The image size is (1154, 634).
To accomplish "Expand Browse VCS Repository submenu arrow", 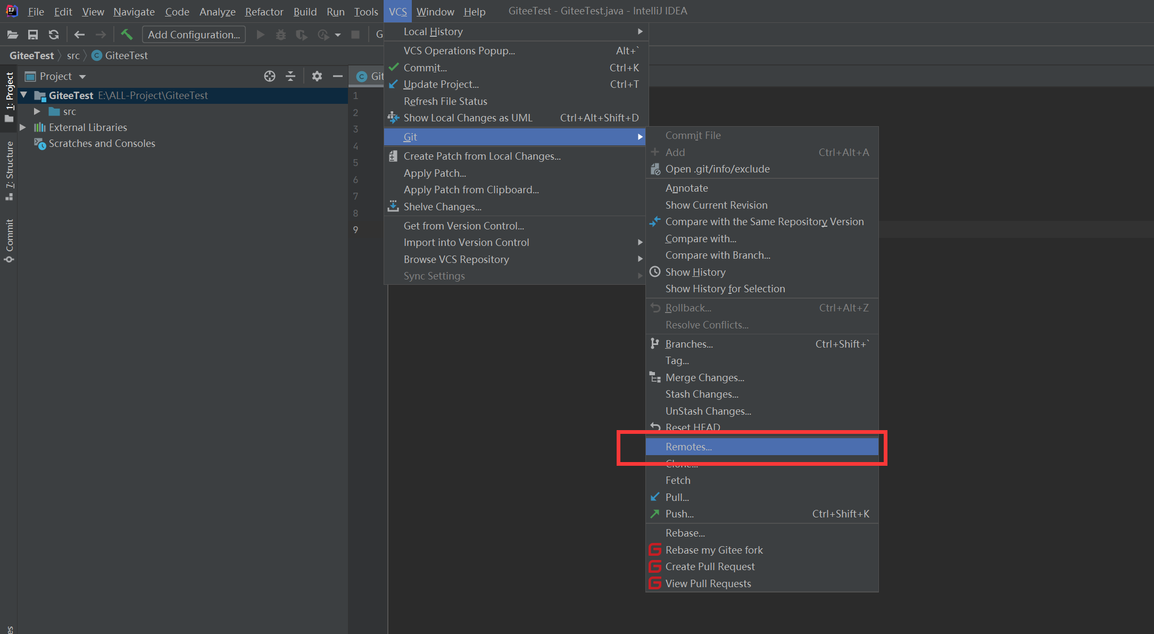I will 640,259.
